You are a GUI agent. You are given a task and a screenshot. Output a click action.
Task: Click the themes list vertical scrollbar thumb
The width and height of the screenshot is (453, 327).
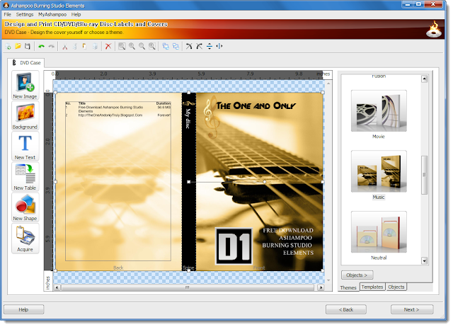tap(424, 175)
